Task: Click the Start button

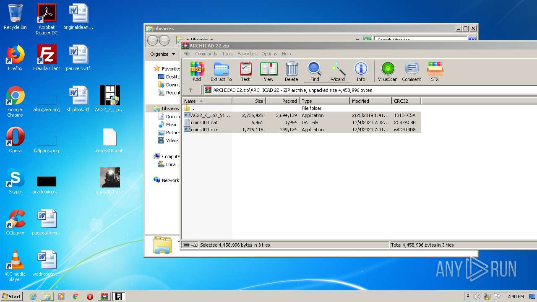Action: (11, 297)
